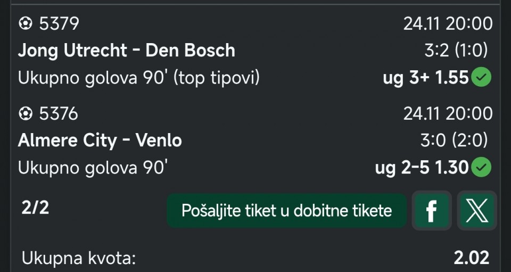Select the ug 2-5 1.30 odds
This screenshot has height=272, width=511.
(421, 168)
